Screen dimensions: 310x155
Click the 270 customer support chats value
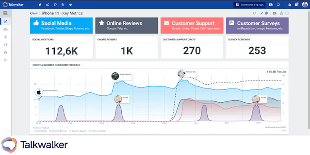192,51
